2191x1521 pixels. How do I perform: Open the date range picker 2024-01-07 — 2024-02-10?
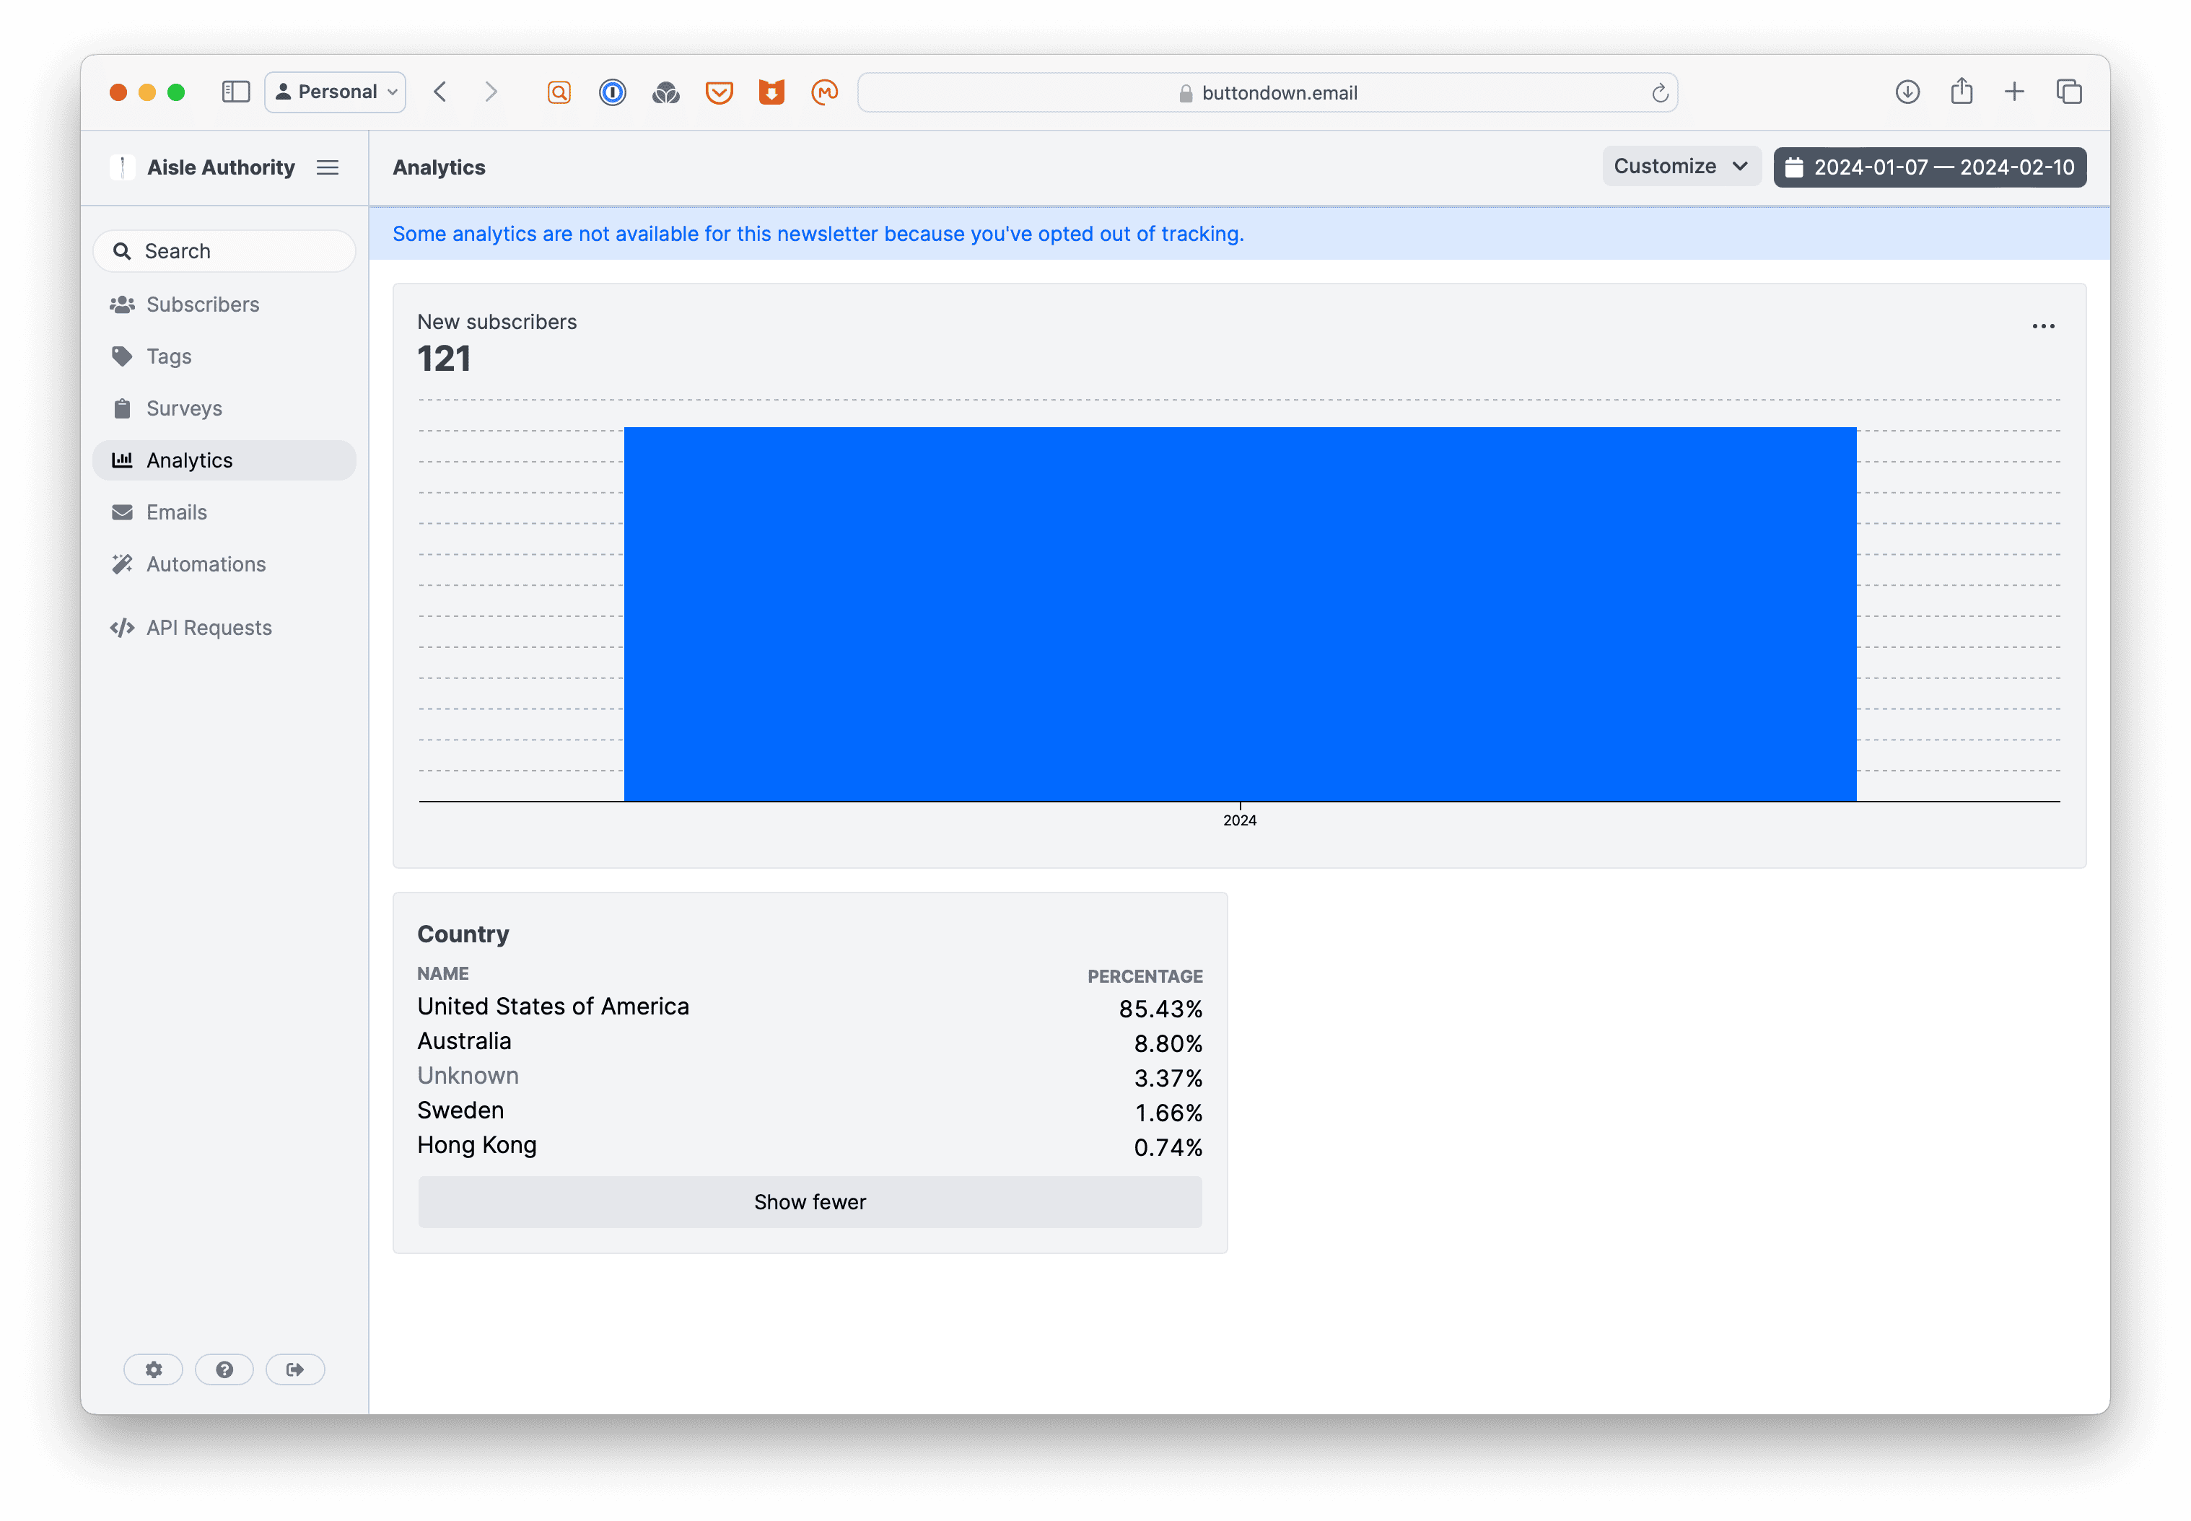pos(1929,167)
